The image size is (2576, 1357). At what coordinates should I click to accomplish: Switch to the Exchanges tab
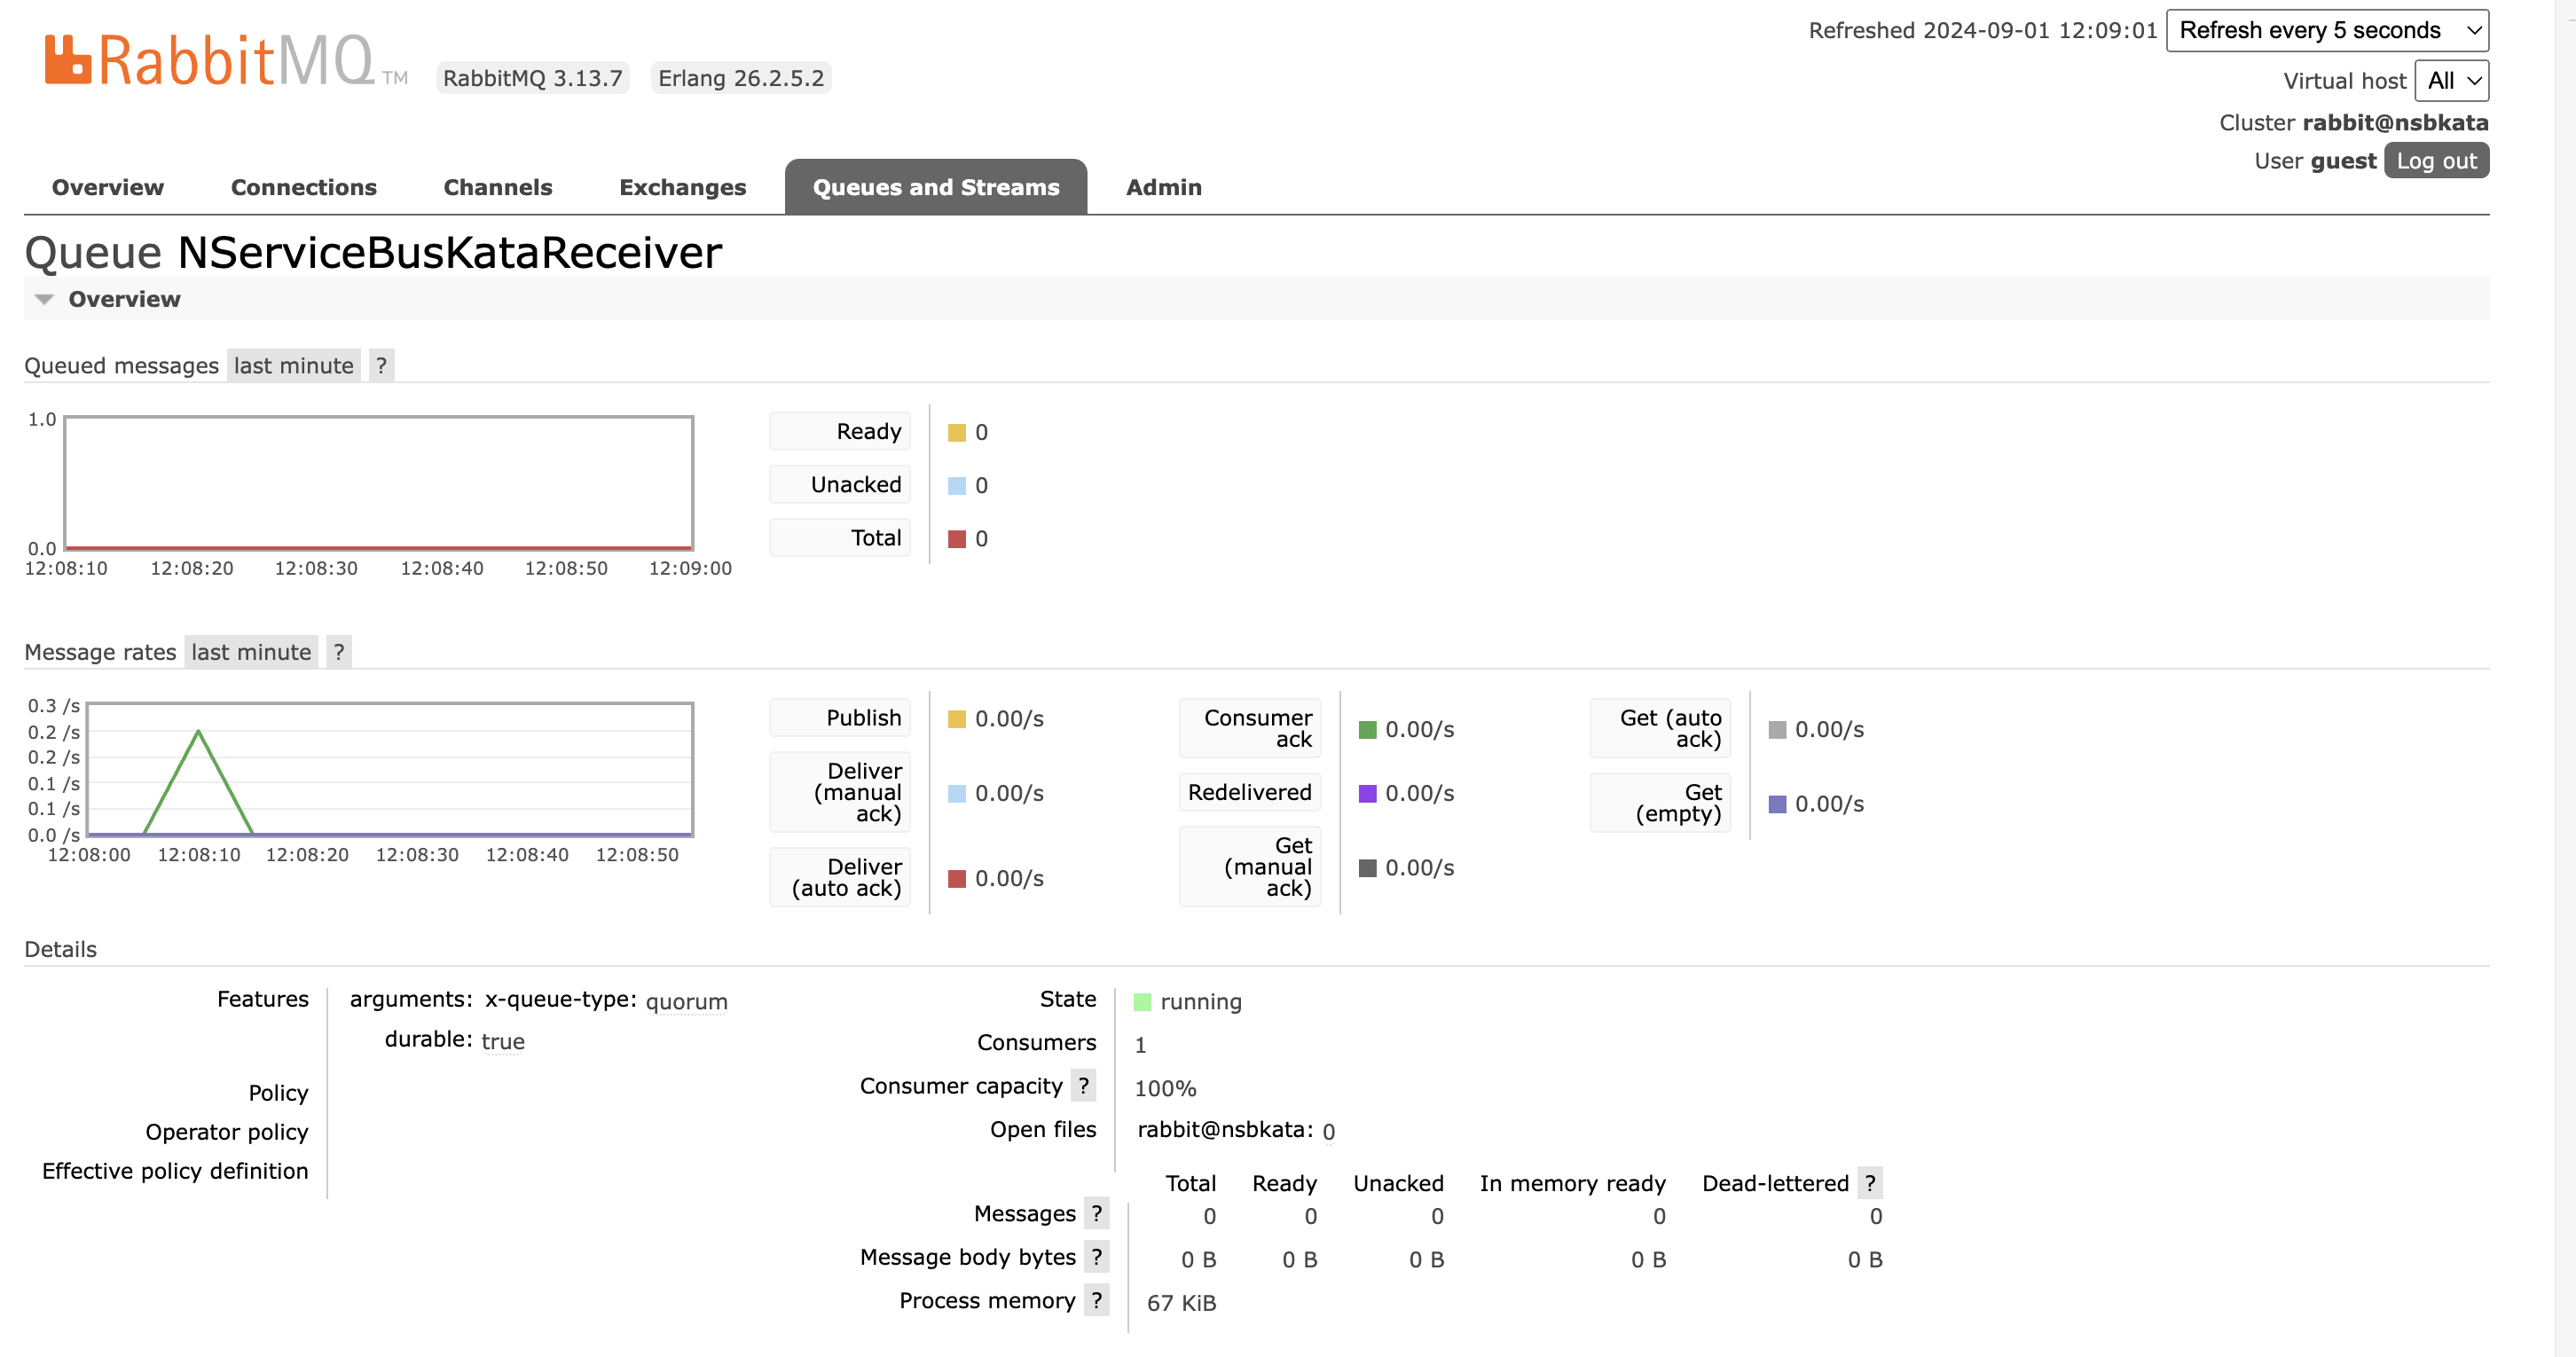tap(682, 187)
